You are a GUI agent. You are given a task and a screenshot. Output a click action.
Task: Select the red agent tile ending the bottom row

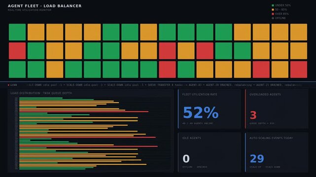[x=299, y=69]
